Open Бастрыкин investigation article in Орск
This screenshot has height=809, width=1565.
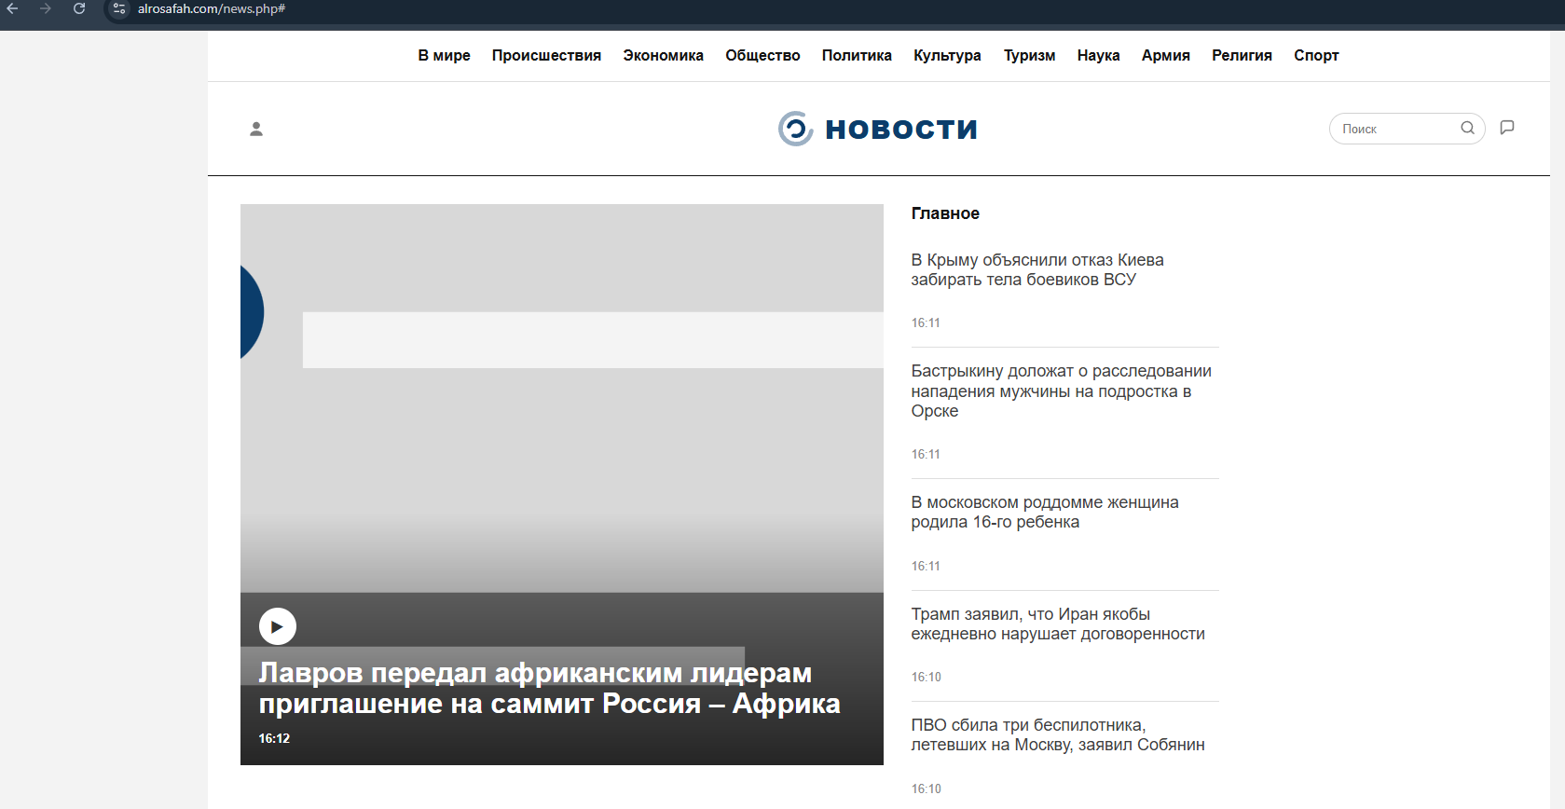[x=1061, y=391]
